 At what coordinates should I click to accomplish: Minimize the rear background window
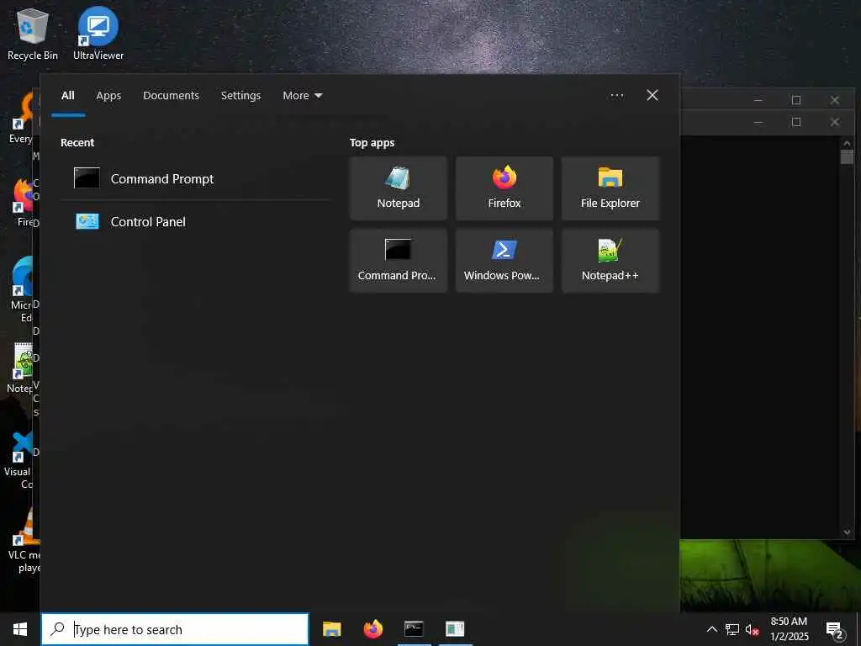[x=758, y=100]
